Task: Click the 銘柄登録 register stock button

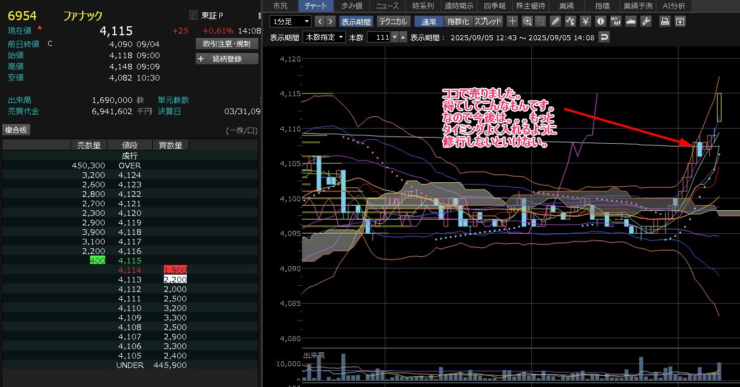Action: (x=227, y=59)
